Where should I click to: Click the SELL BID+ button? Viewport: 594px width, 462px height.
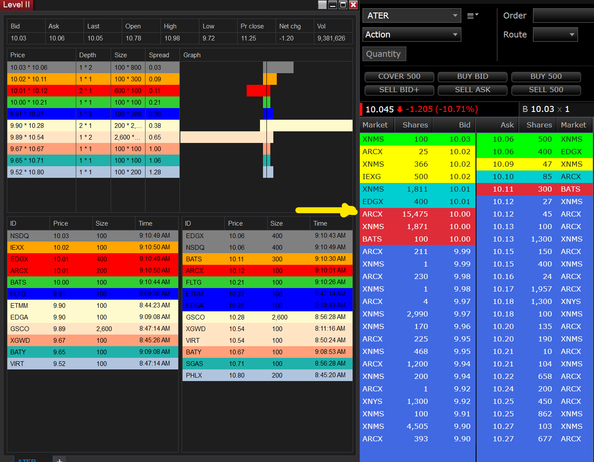[x=399, y=90]
